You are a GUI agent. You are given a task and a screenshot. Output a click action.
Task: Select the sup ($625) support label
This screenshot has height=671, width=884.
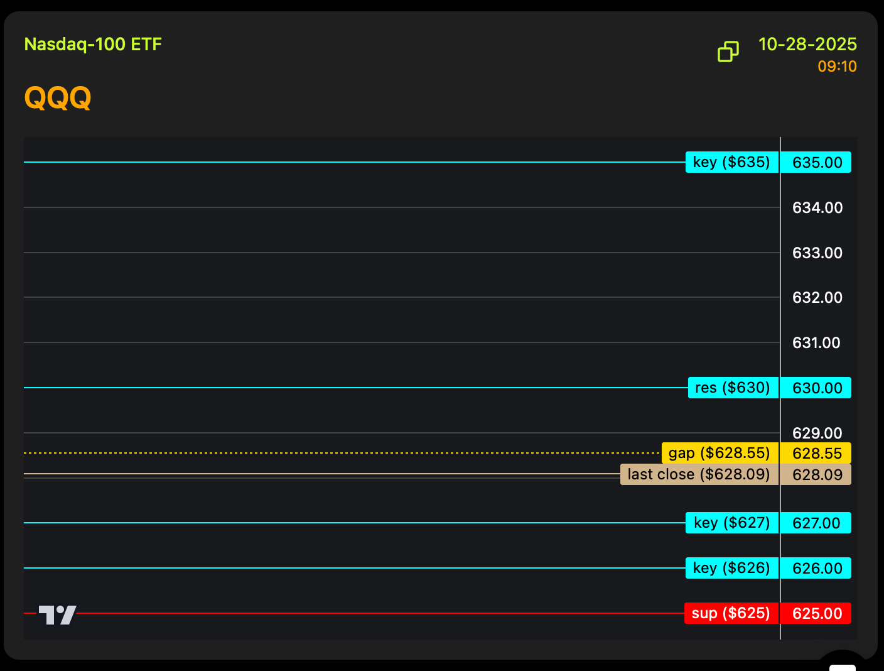(731, 613)
